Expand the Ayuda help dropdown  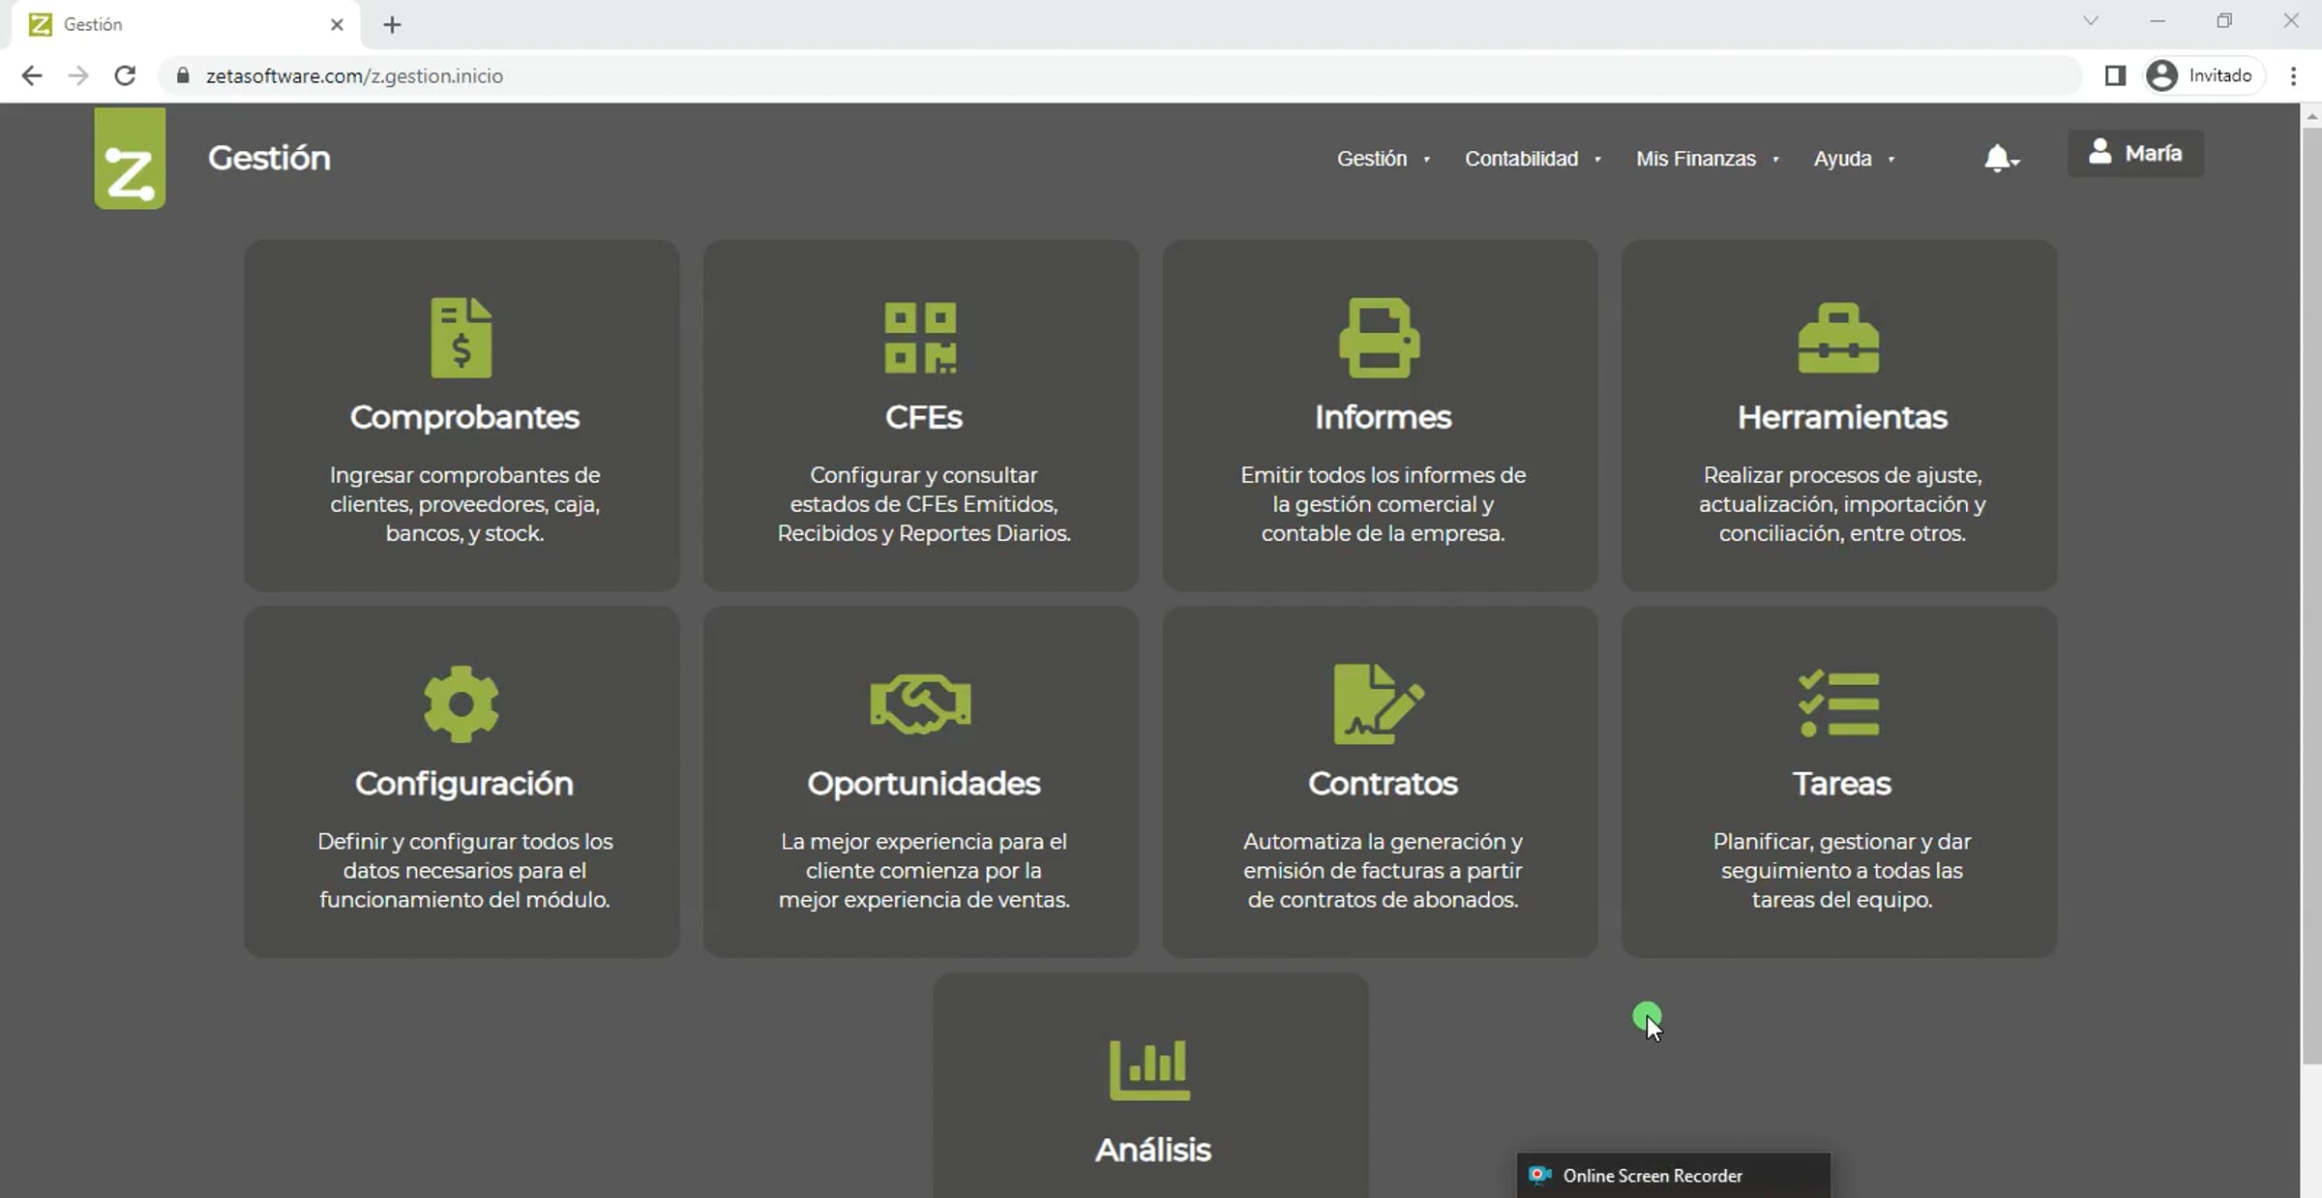click(1855, 159)
